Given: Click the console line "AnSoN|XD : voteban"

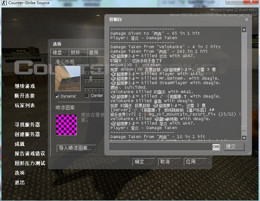Looking at the screenshot, I should click(x=135, y=65).
